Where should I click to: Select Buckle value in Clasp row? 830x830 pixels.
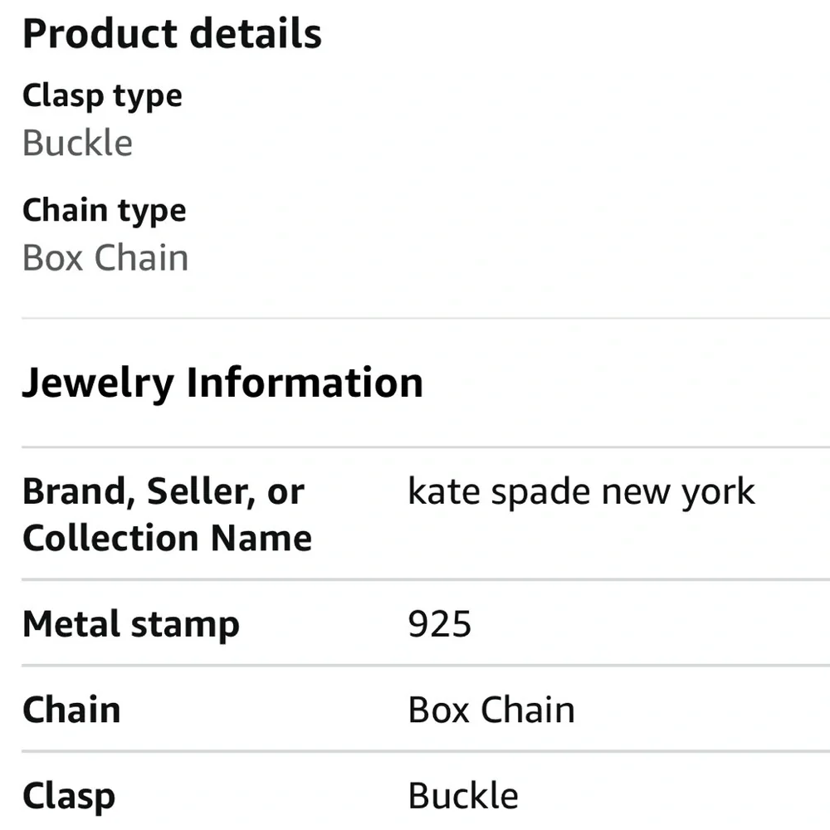pyautogui.click(x=463, y=797)
